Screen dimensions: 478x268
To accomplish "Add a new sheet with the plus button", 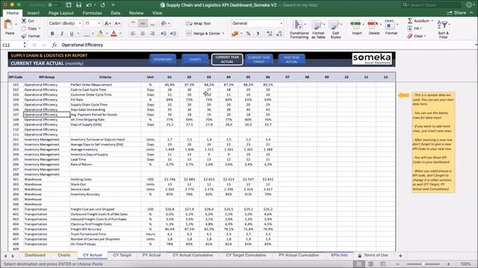I will coord(400,255).
